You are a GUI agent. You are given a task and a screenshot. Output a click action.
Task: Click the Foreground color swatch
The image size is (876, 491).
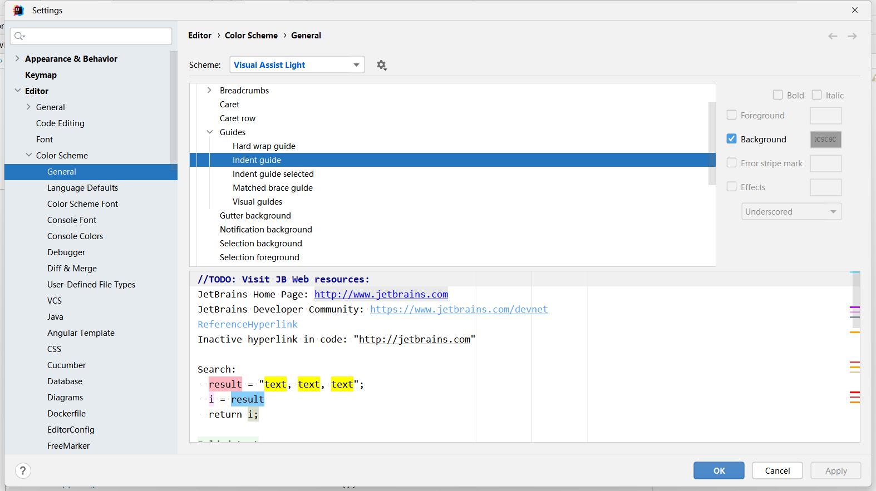[826, 116]
